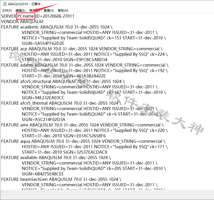Click the signature SIGN=E01AC5265BF6
214x200 pixels.
(x=84, y=136)
